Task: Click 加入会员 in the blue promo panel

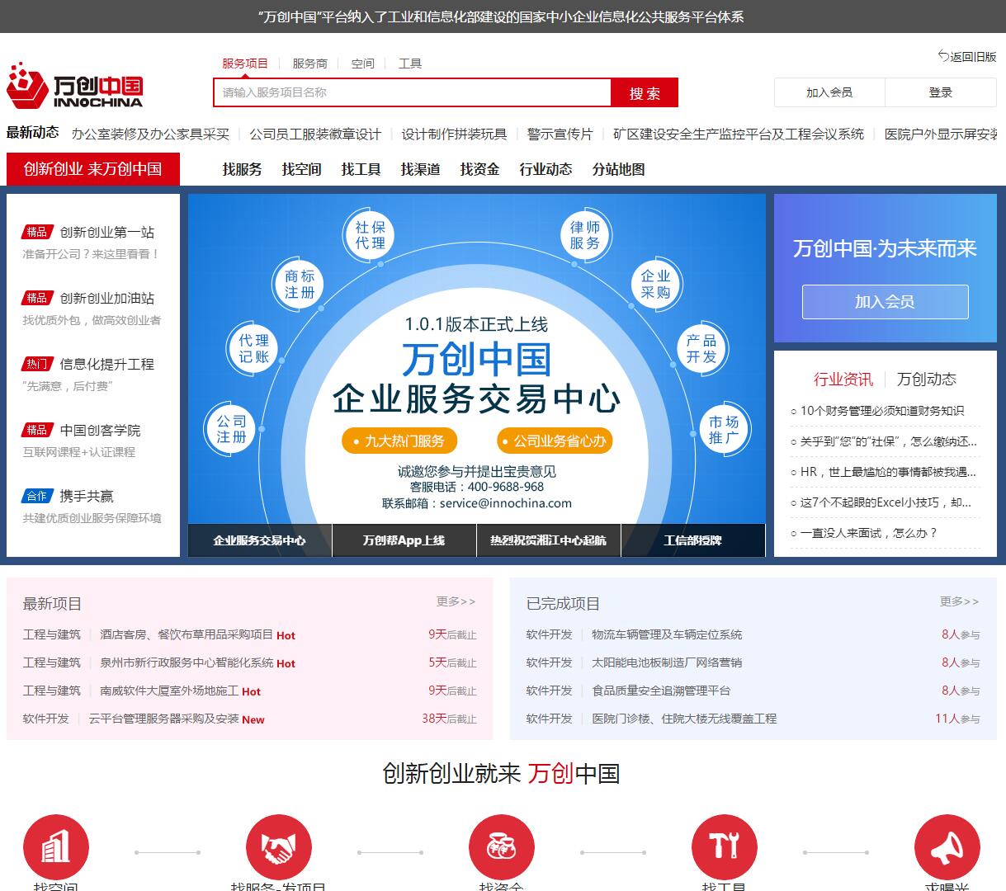Action: pyautogui.click(x=885, y=302)
